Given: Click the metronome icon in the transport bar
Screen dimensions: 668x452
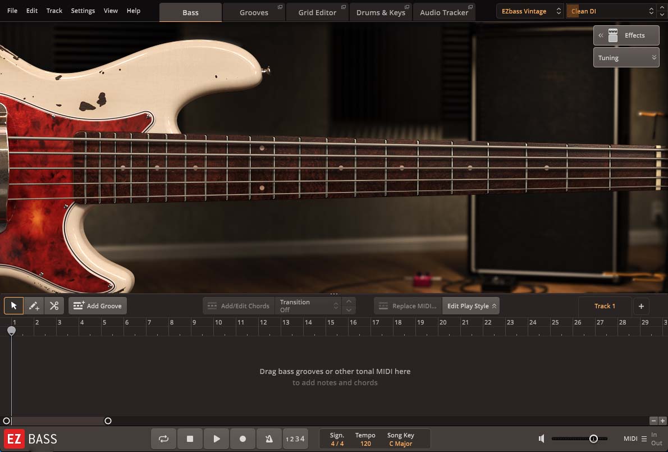Looking at the screenshot, I should (x=269, y=439).
